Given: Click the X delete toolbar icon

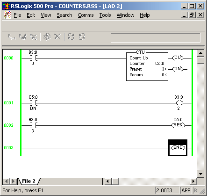Looking at the screenshot, I should (57, 37).
